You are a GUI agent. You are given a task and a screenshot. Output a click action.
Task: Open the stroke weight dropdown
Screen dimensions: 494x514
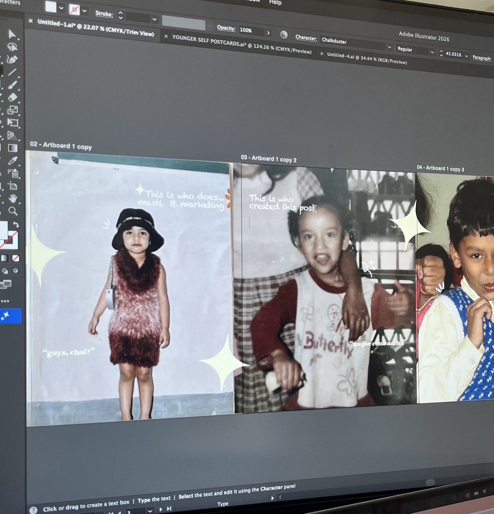click(154, 19)
